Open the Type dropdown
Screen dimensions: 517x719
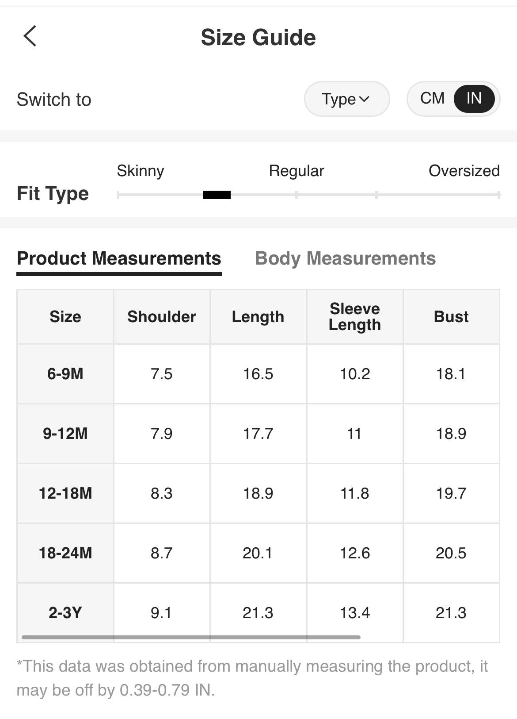point(346,99)
